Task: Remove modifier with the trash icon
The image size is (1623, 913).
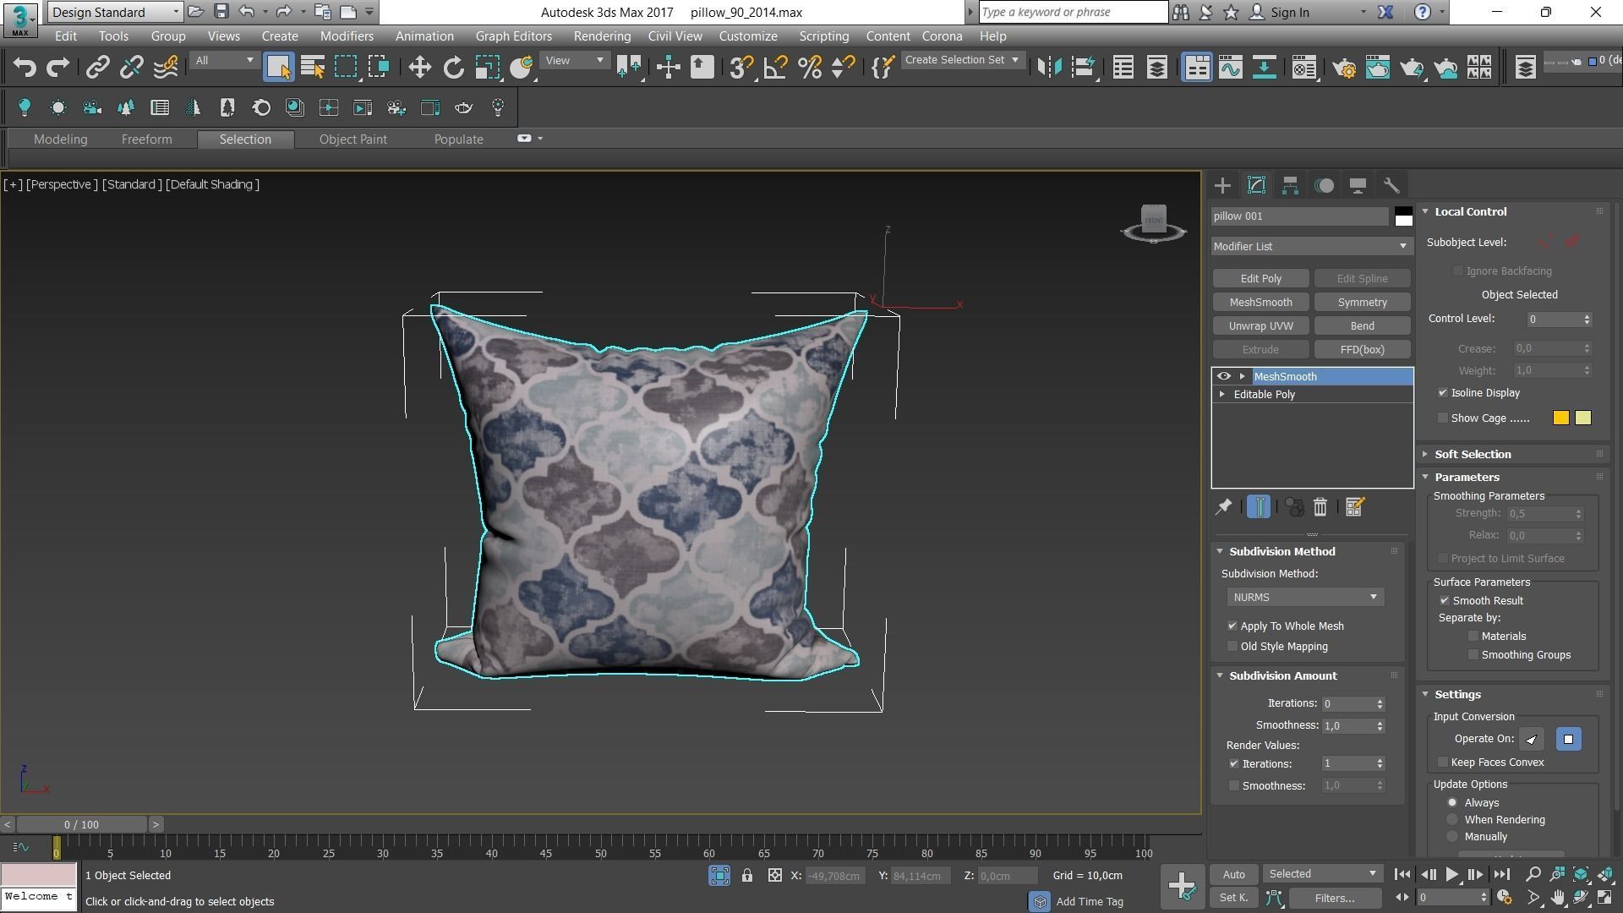Action: tap(1320, 507)
